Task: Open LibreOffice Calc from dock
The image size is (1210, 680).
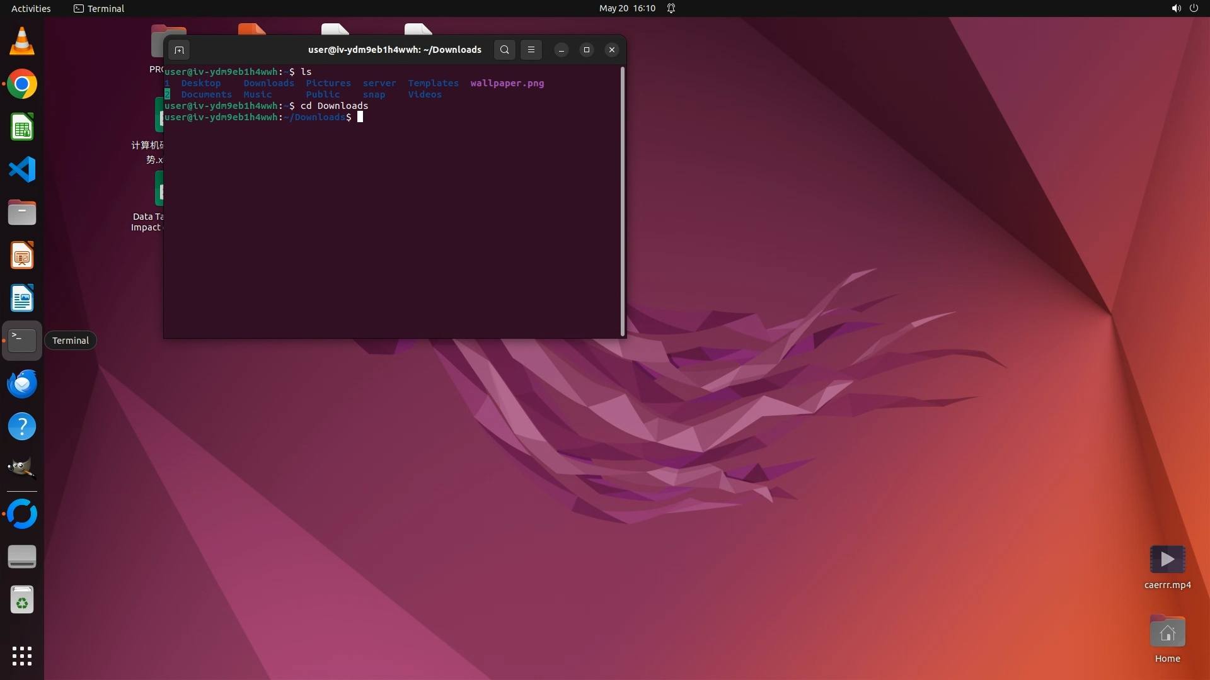Action: click(22, 127)
